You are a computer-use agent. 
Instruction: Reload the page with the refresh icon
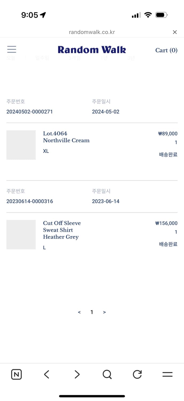pos(137,374)
